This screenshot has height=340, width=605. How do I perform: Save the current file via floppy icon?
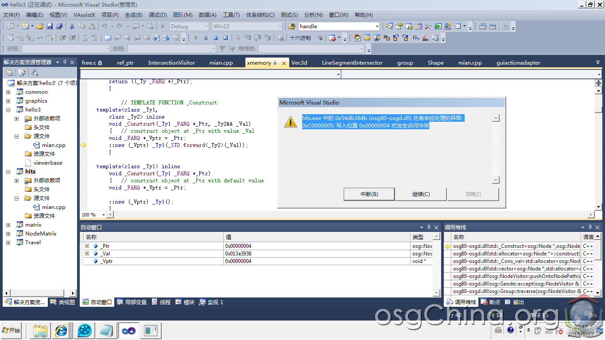(x=50, y=27)
